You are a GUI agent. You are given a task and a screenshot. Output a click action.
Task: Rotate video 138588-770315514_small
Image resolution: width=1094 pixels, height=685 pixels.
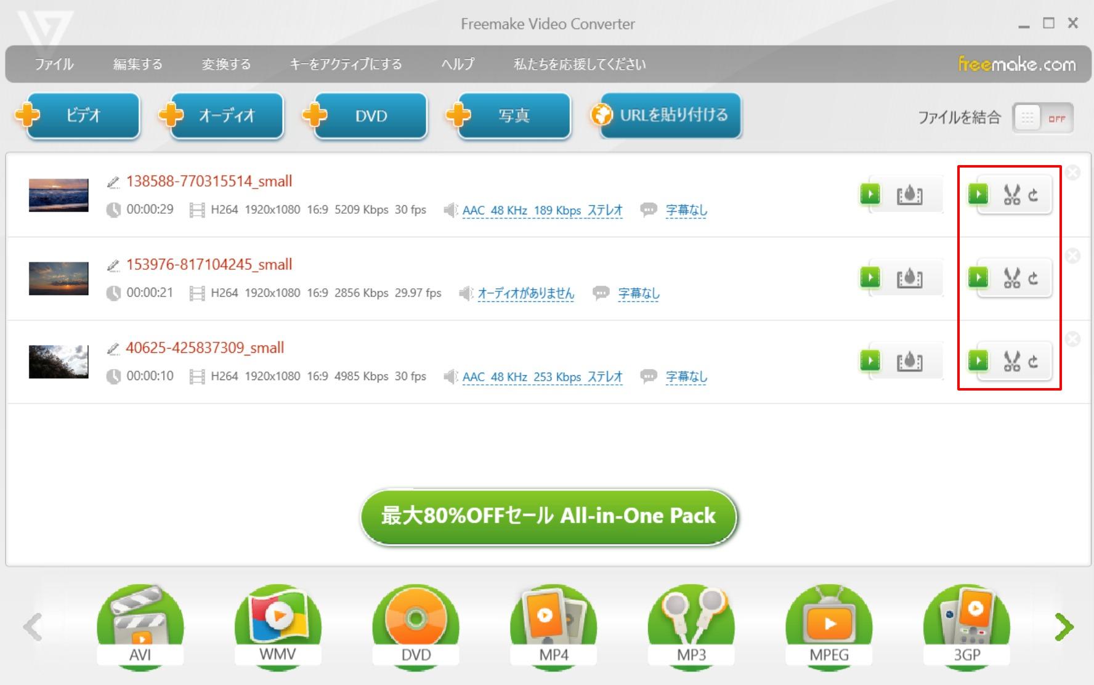(x=1034, y=195)
